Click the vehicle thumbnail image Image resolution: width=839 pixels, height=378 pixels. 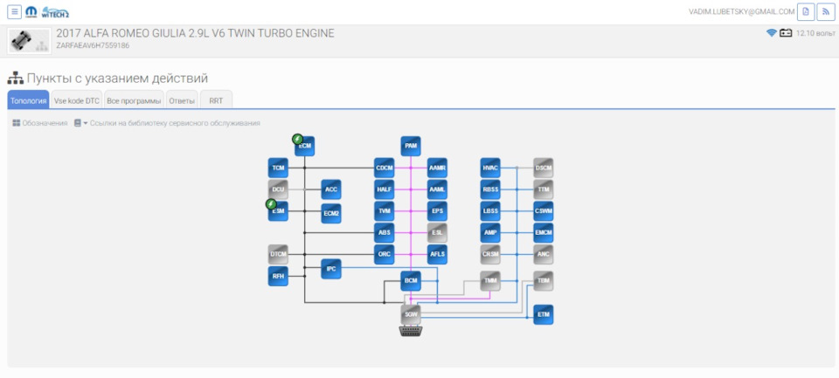coord(30,41)
